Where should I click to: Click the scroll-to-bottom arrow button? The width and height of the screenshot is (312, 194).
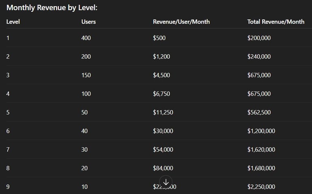[166, 182]
